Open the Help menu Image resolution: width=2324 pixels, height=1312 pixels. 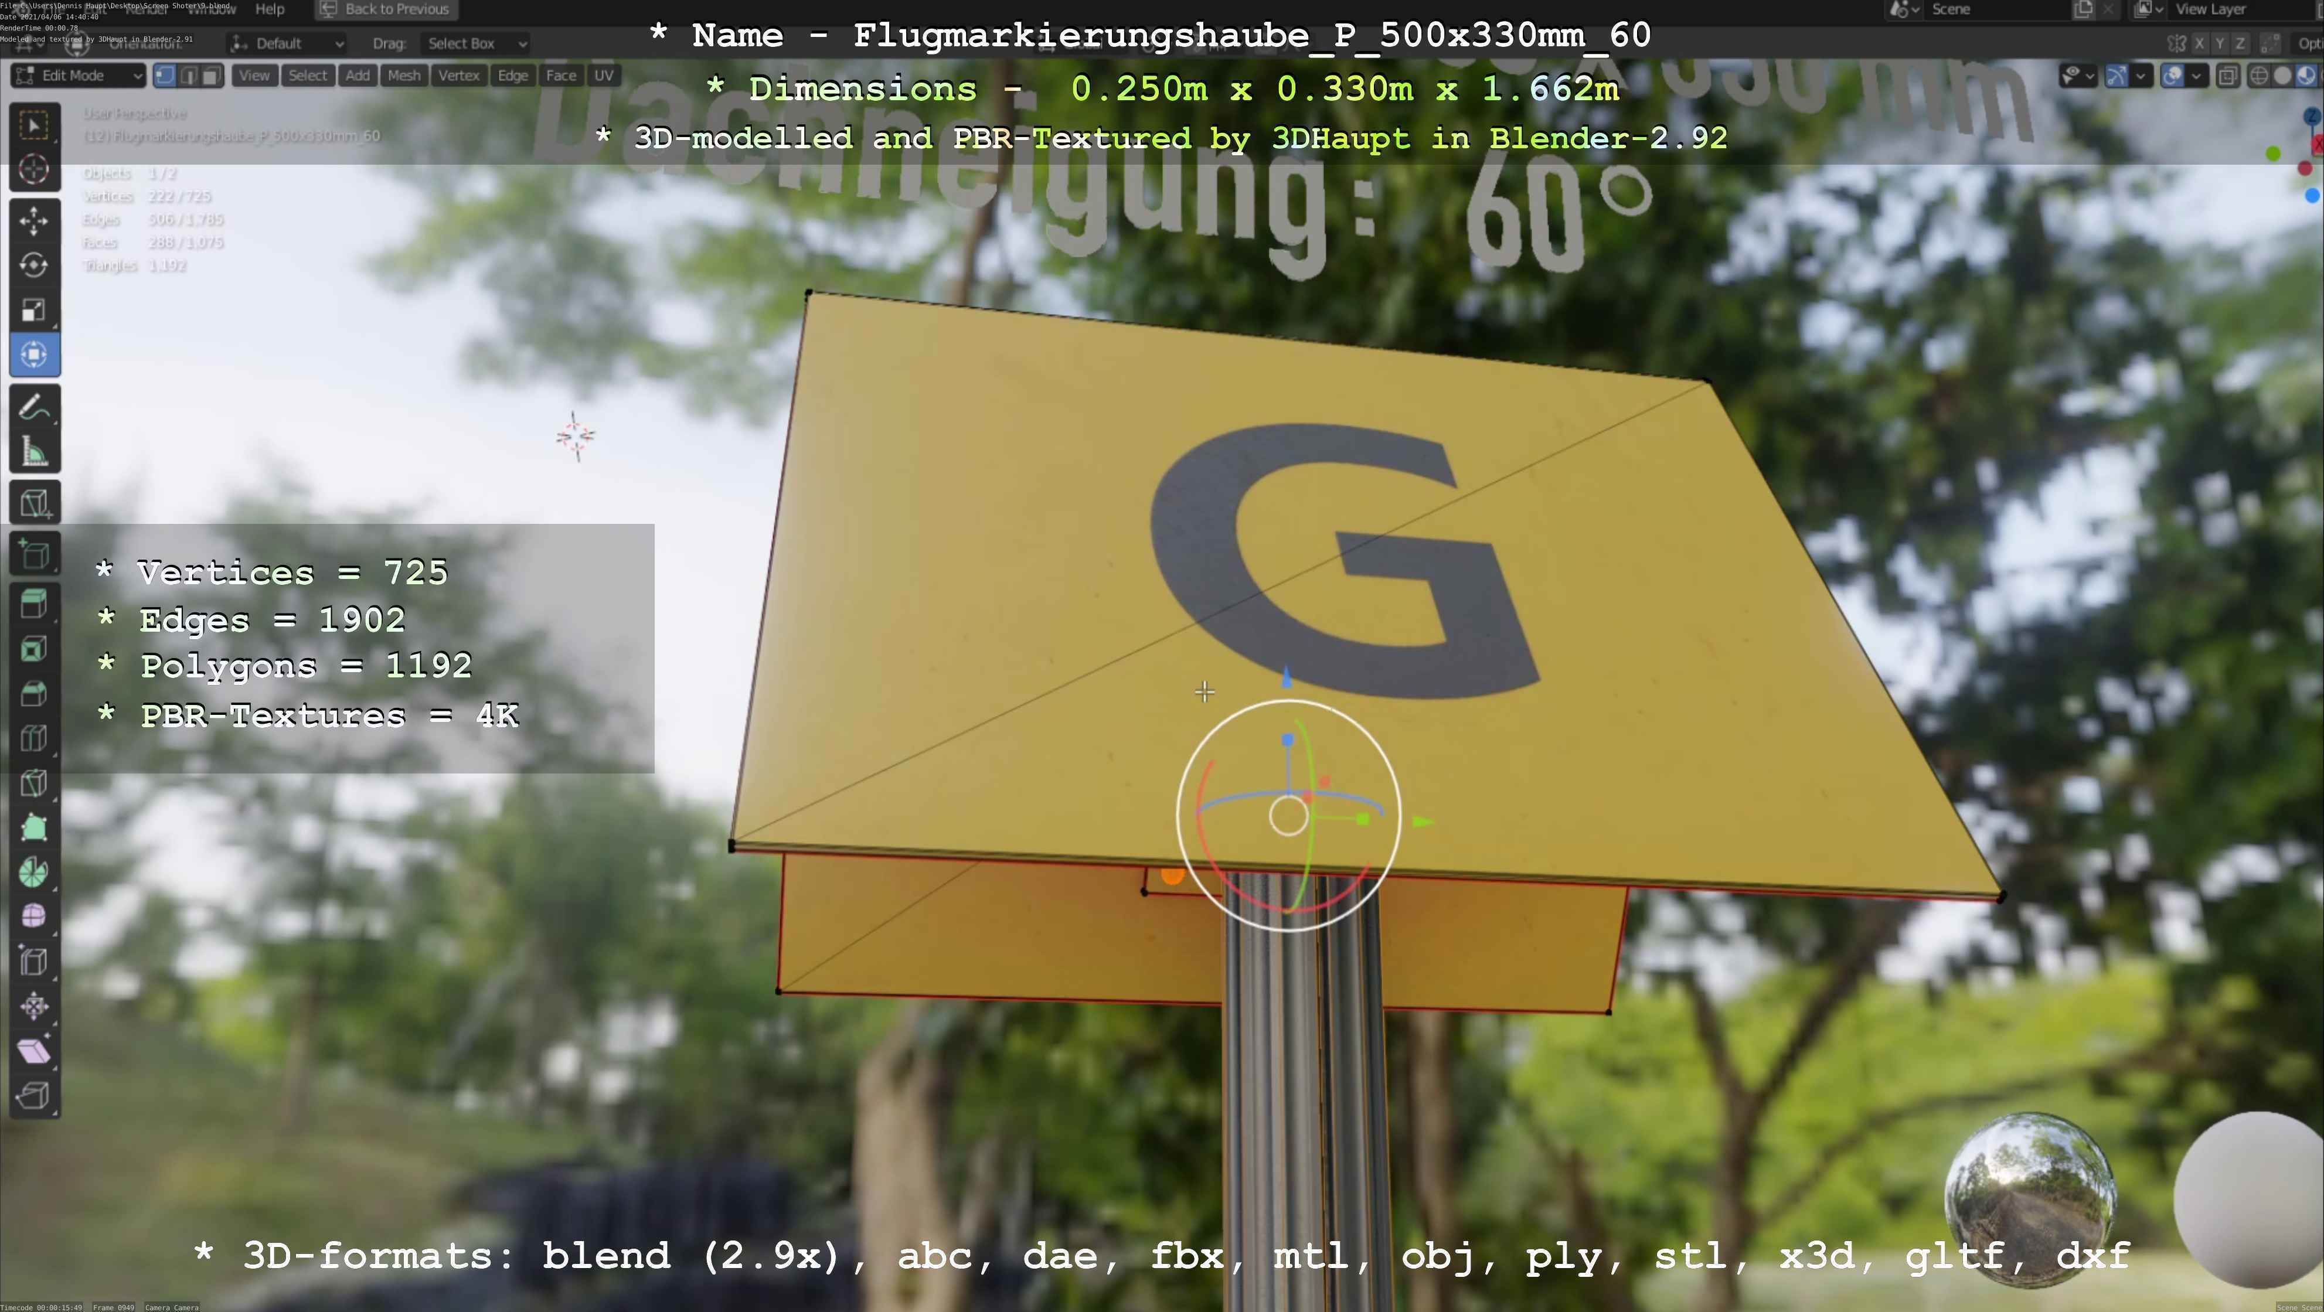269,9
